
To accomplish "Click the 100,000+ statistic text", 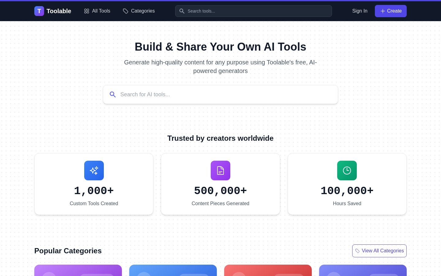I will click(347, 191).
